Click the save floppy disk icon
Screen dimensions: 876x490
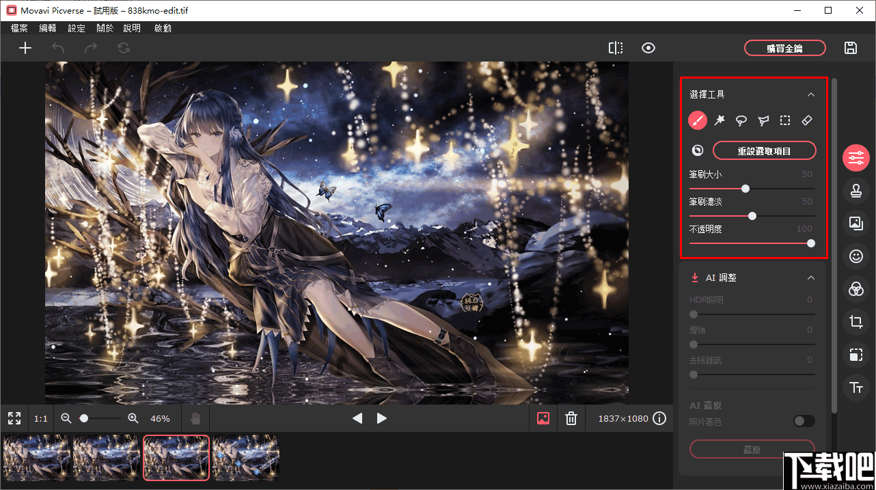click(x=851, y=48)
